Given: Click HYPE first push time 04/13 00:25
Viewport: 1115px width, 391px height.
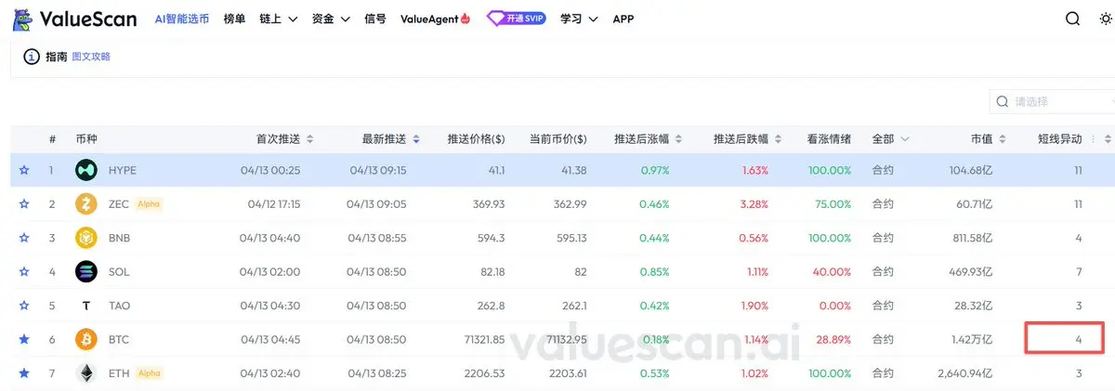Looking at the screenshot, I should [x=270, y=170].
